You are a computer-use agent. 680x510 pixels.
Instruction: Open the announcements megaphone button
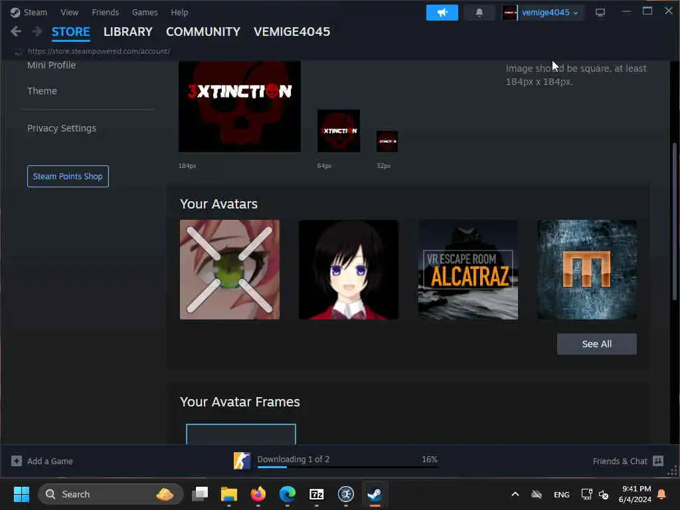pos(442,13)
